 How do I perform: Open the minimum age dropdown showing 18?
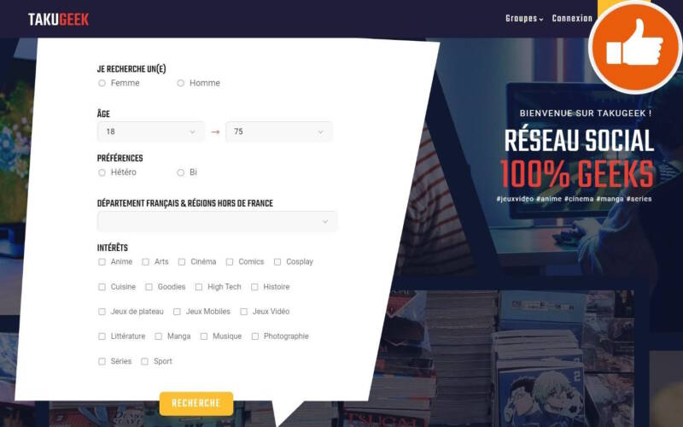(151, 132)
